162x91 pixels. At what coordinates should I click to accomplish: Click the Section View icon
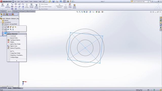pos(84,12)
